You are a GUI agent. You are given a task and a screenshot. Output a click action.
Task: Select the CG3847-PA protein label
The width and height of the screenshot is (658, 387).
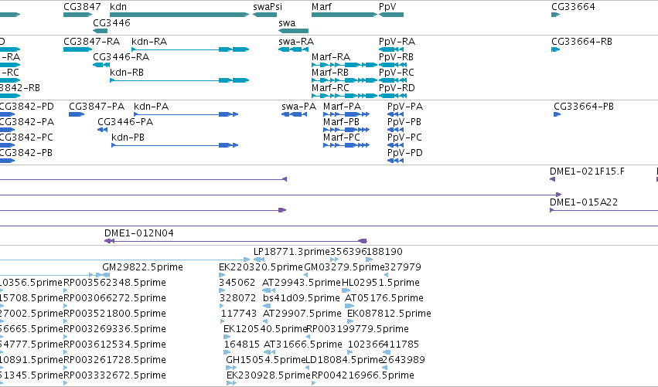97,107
